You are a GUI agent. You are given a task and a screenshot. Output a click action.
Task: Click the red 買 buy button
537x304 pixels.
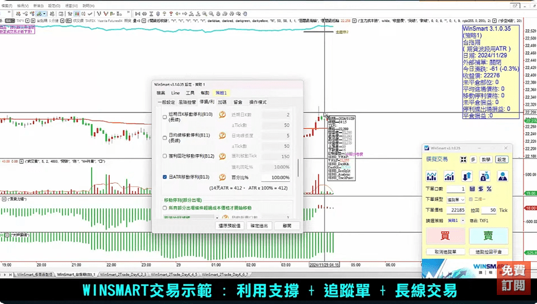click(445, 236)
